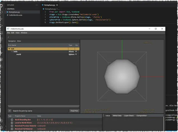Click code line stage.GetRootLayer().Save()
The image size is (178, 132).
coord(64,22)
